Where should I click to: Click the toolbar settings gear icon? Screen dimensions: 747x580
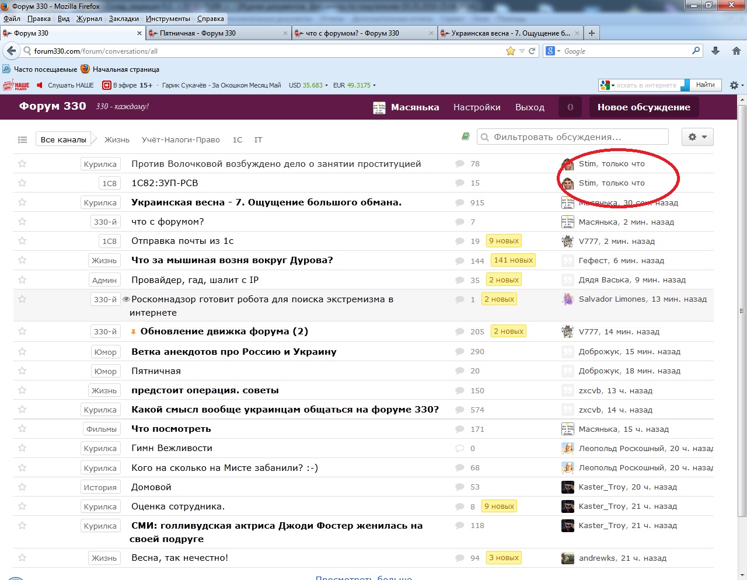[734, 85]
